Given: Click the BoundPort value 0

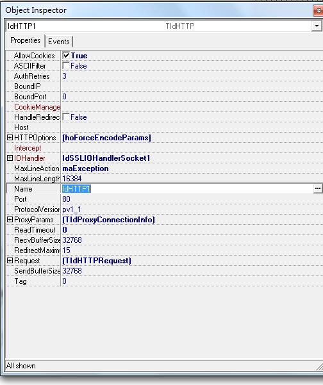Looking at the screenshot, I should pyautogui.click(x=64, y=97).
